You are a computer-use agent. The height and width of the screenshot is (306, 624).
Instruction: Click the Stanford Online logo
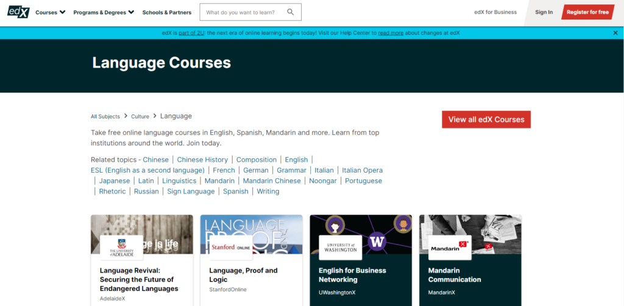231,248
